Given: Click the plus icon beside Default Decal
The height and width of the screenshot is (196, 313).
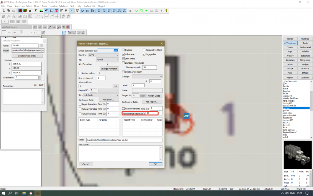Looking at the screenshot, I should click(40, 27).
